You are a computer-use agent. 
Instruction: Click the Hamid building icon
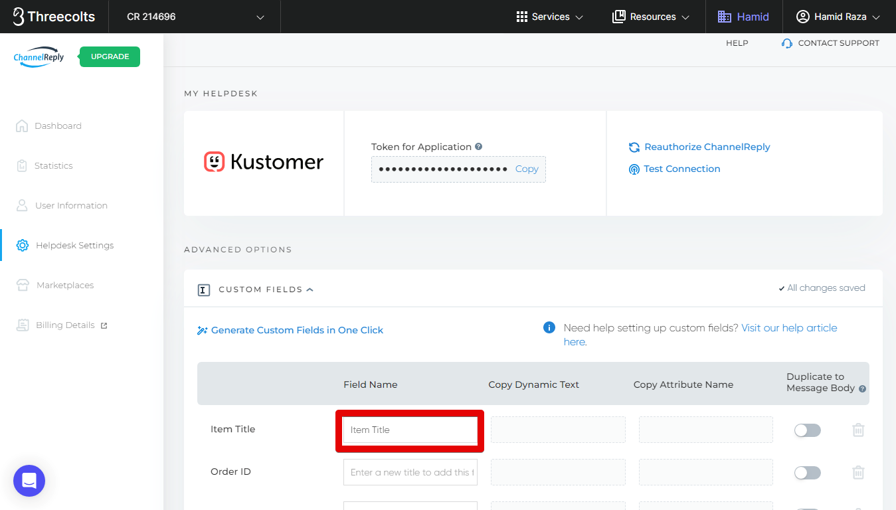coord(724,17)
